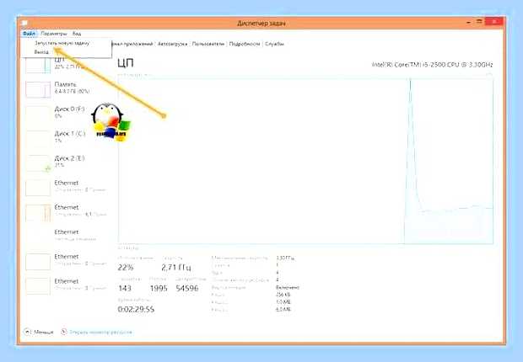Click the Intel(R) Core(TM) i5-2500 CPU label
The height and width of the screenshot is (362, 523).
[x=432, y=65]
